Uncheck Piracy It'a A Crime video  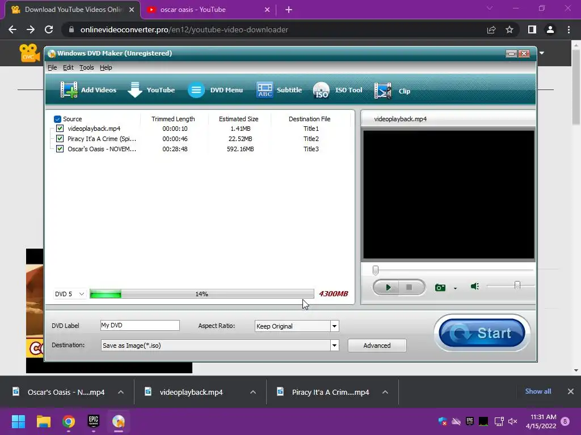[60, 139]
